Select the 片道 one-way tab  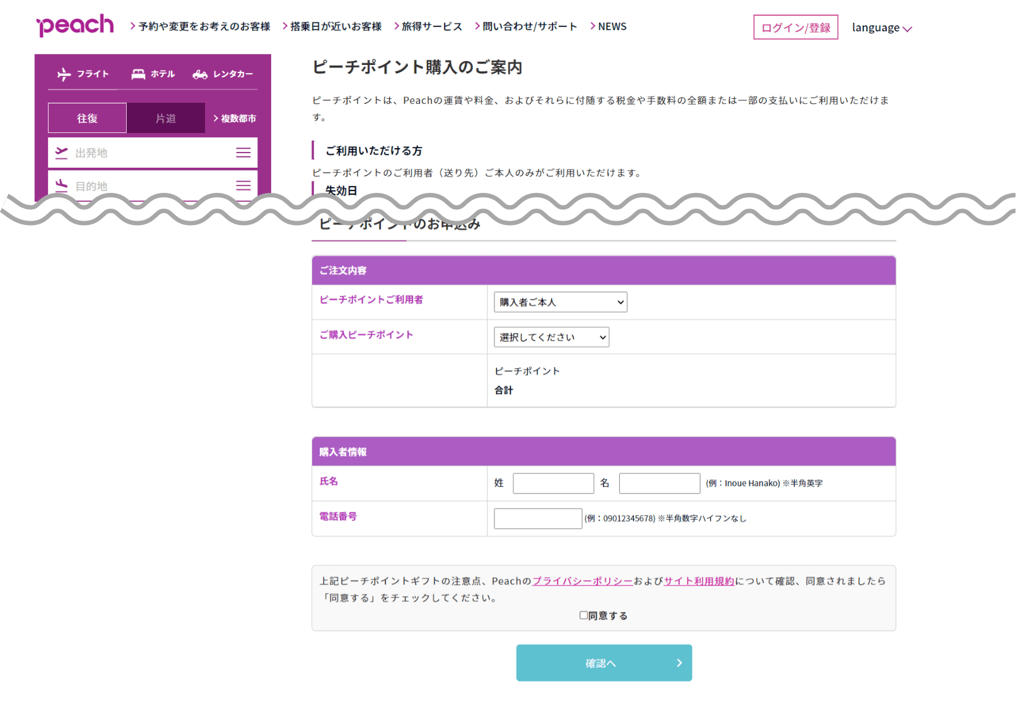(x=166, y=118)
